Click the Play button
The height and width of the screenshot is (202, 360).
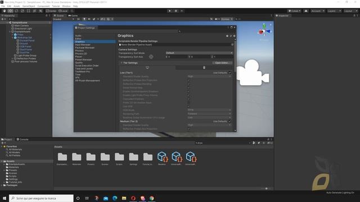coord(170,11)
